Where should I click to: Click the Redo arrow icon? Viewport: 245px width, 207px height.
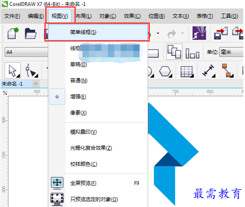[171, 34]
